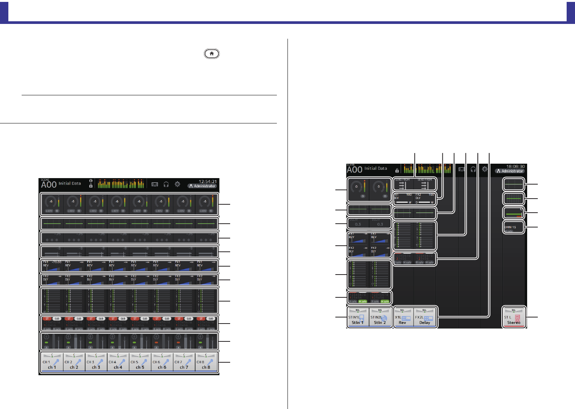Select StIn 2 channel name
This screenshot has width=575, height=409.
(x=380, y=317)
